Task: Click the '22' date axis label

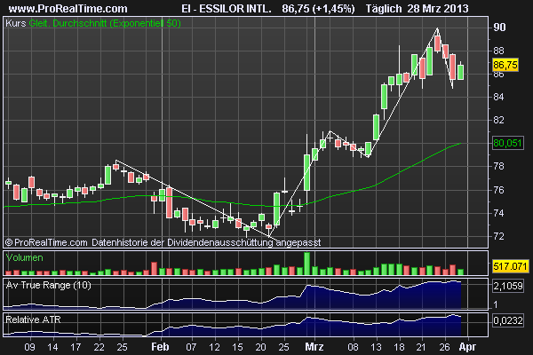Action: [x=99, y=347]
